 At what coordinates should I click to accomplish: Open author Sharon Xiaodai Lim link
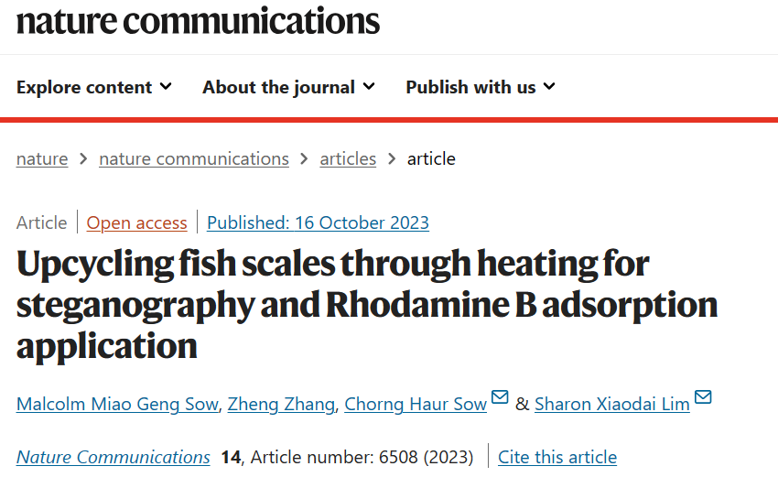tap(612, 404)
